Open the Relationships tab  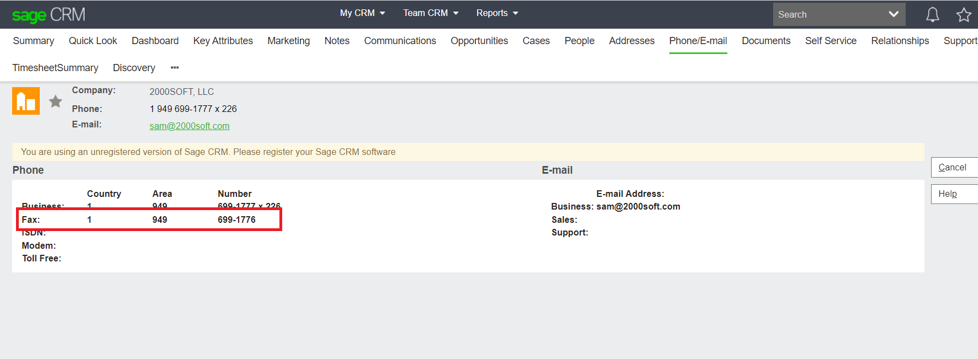(x=900, y=41)
